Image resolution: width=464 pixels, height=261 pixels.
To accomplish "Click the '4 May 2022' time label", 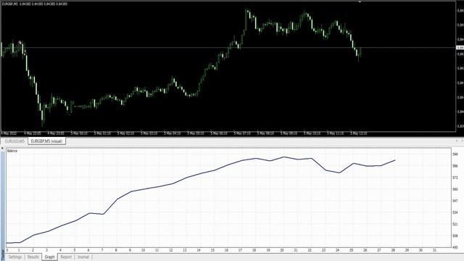I will pyautogui.click(x=9, y=133).
